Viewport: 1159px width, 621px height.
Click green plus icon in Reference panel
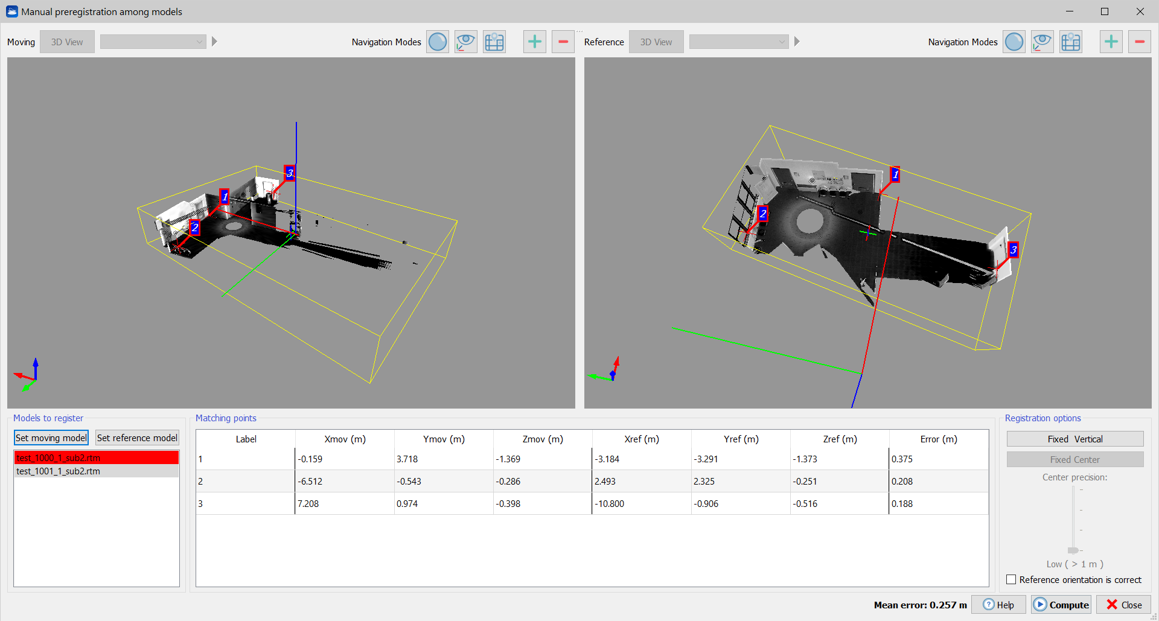(x=1111, y=42)
